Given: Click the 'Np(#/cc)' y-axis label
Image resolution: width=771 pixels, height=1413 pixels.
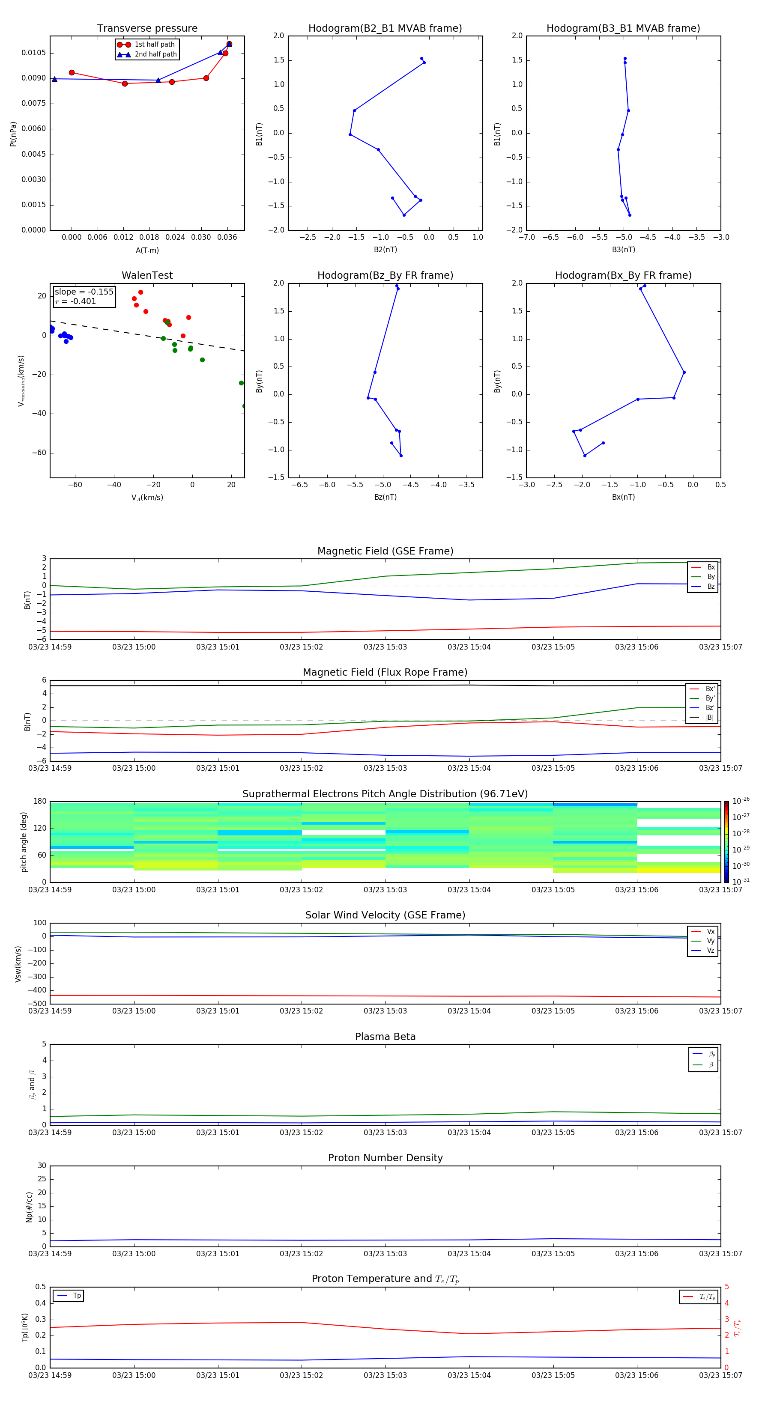Looking at the screenshot, I should 29,1207.
